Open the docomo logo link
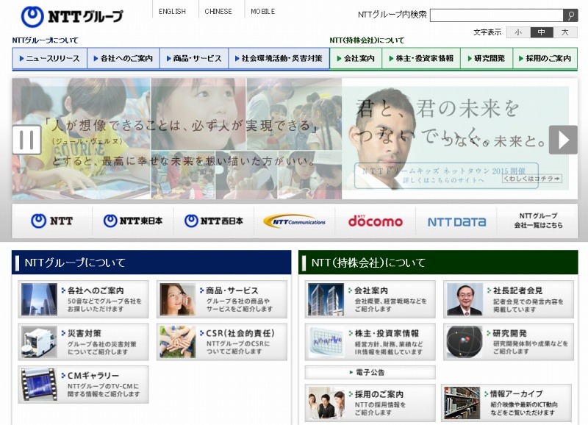This screenshot has height=425, width=588. (376, 221)
